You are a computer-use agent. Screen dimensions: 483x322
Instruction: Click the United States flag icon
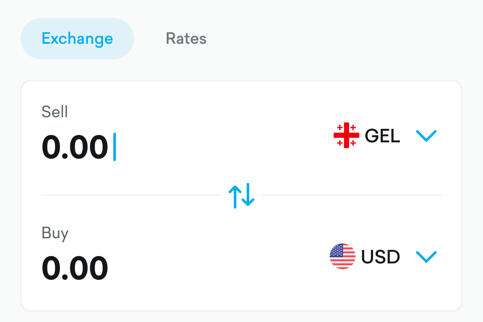(343, 256)
